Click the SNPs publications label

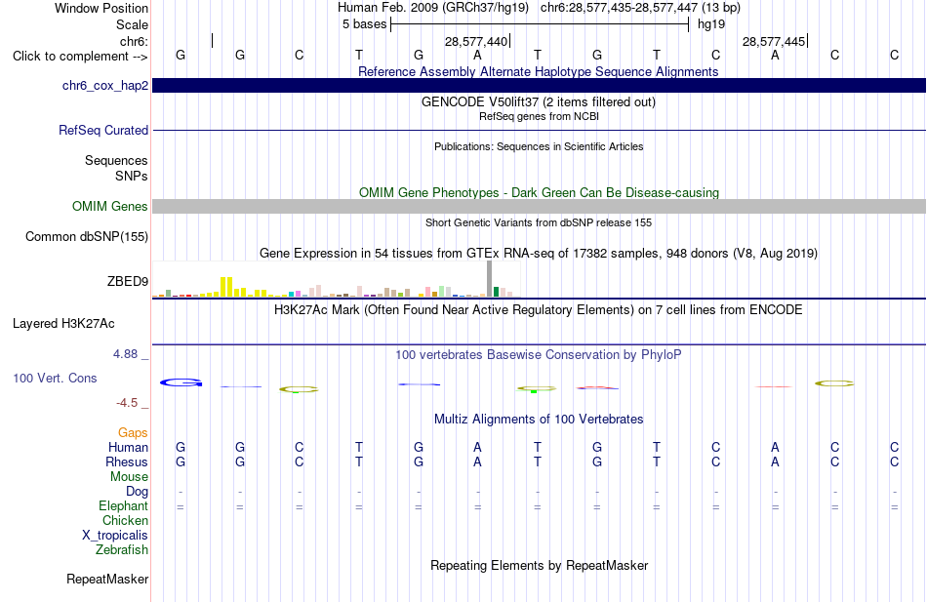[x=132, y=177]
